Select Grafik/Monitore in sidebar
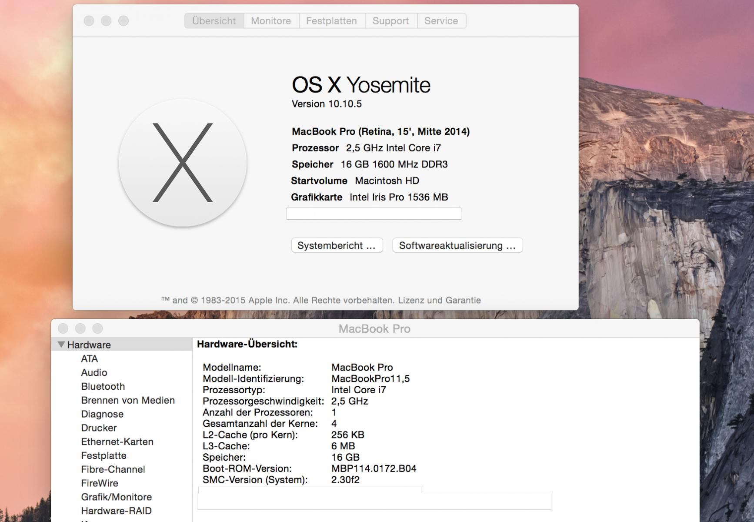The image size is (754, 522). (117, 497)
